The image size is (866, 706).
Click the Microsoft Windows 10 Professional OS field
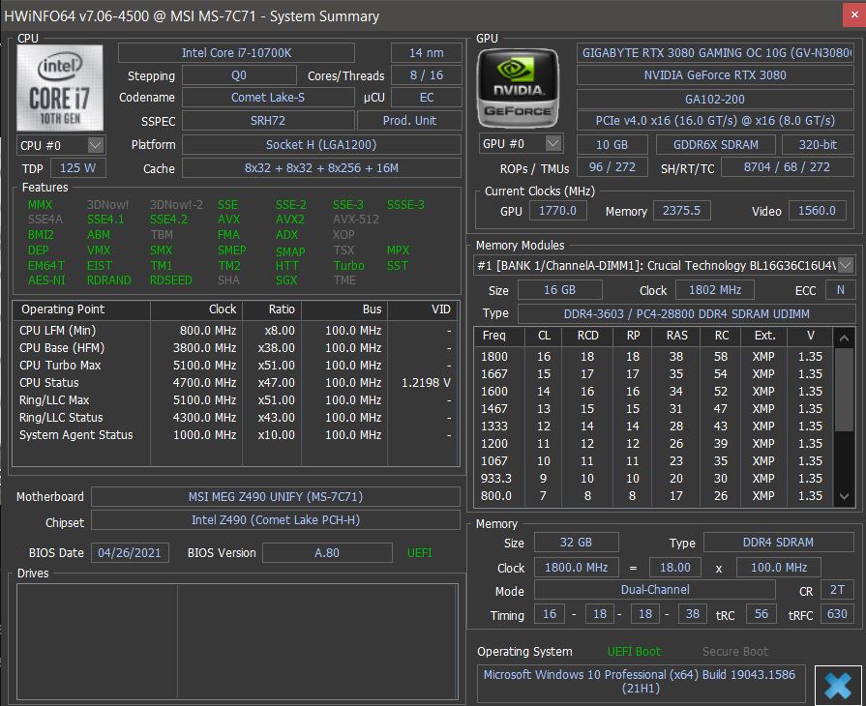(x=641, y=682)
